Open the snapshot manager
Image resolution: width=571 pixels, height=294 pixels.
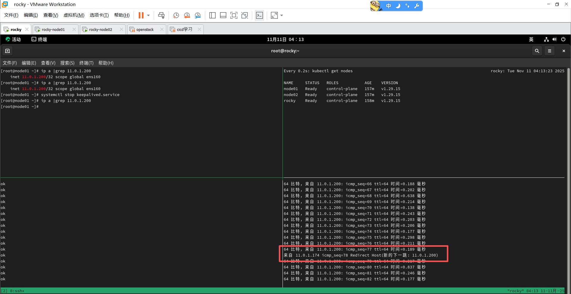(x=197, y=15)
